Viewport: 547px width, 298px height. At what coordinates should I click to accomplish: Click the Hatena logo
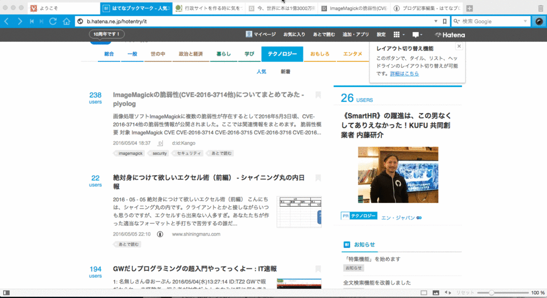[x=450, y=35]
